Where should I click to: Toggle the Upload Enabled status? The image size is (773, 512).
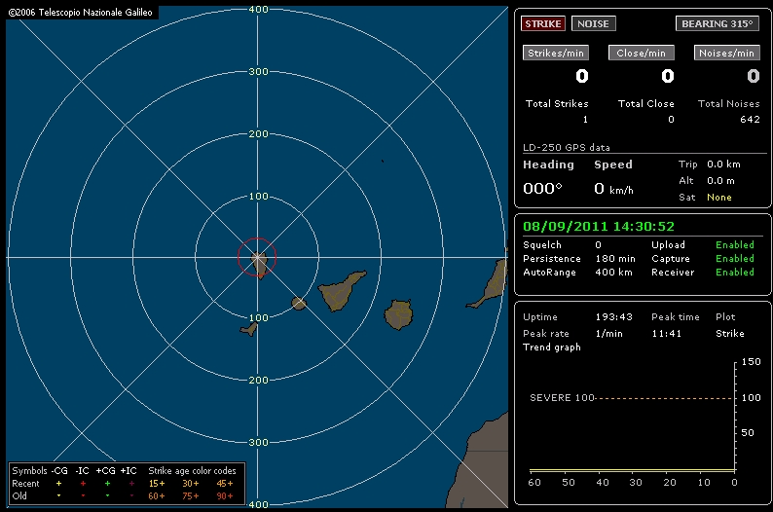(x=734, y=245)
